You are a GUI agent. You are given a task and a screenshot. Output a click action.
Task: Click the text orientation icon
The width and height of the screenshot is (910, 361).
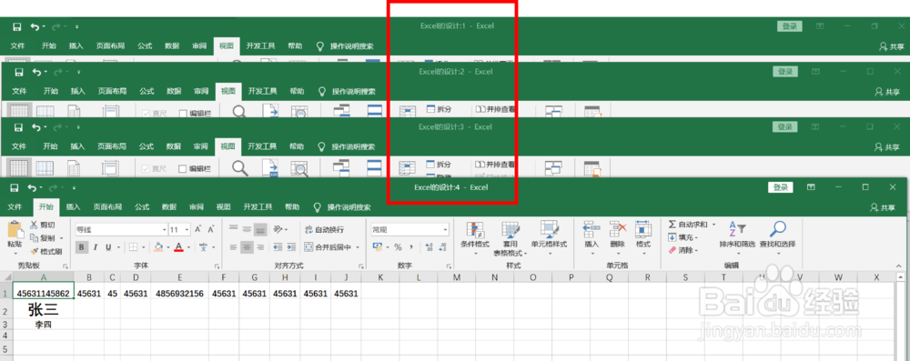click(278, 229)
